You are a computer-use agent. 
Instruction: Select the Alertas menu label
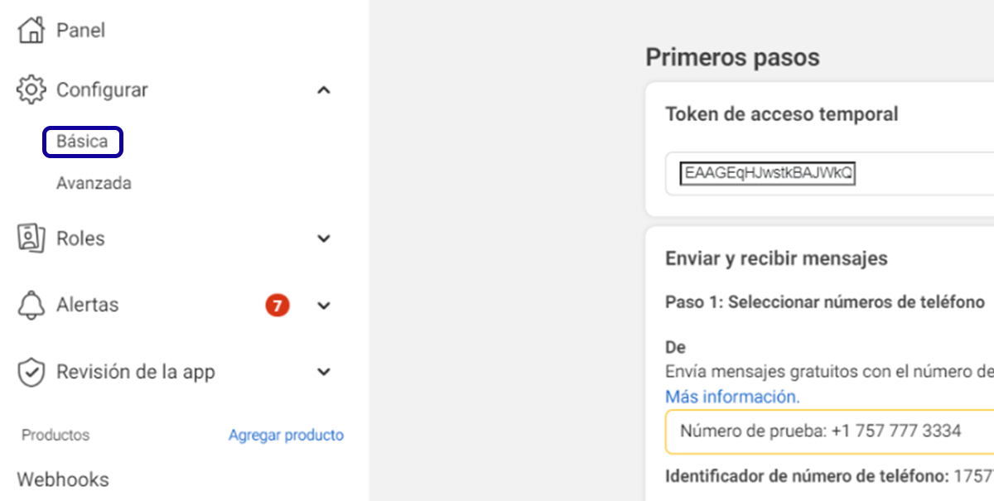pos(87,306)
